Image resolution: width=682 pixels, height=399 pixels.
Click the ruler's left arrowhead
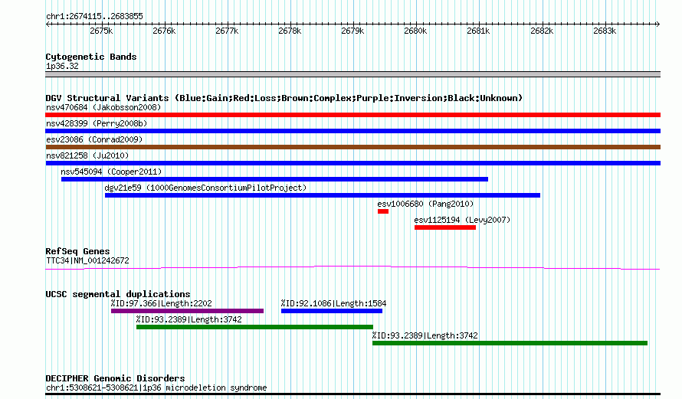click(48, 25)
